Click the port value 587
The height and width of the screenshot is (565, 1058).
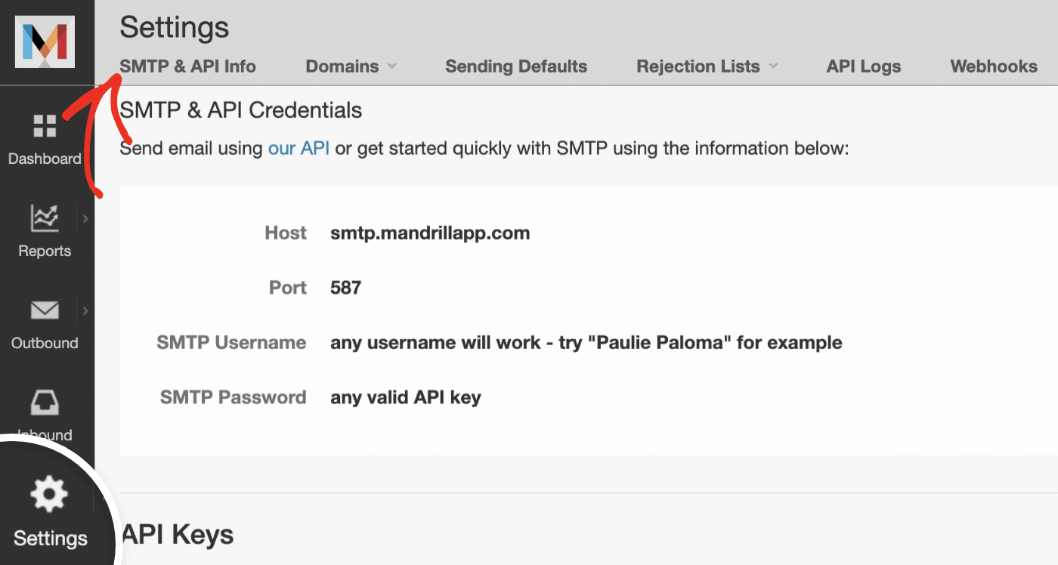tap(345, 288)
